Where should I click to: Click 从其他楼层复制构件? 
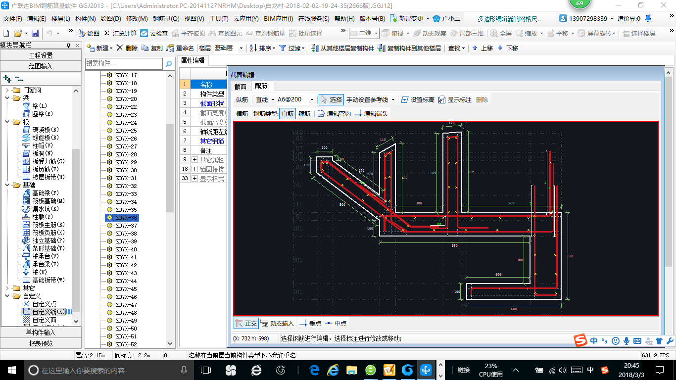[342, 48]
